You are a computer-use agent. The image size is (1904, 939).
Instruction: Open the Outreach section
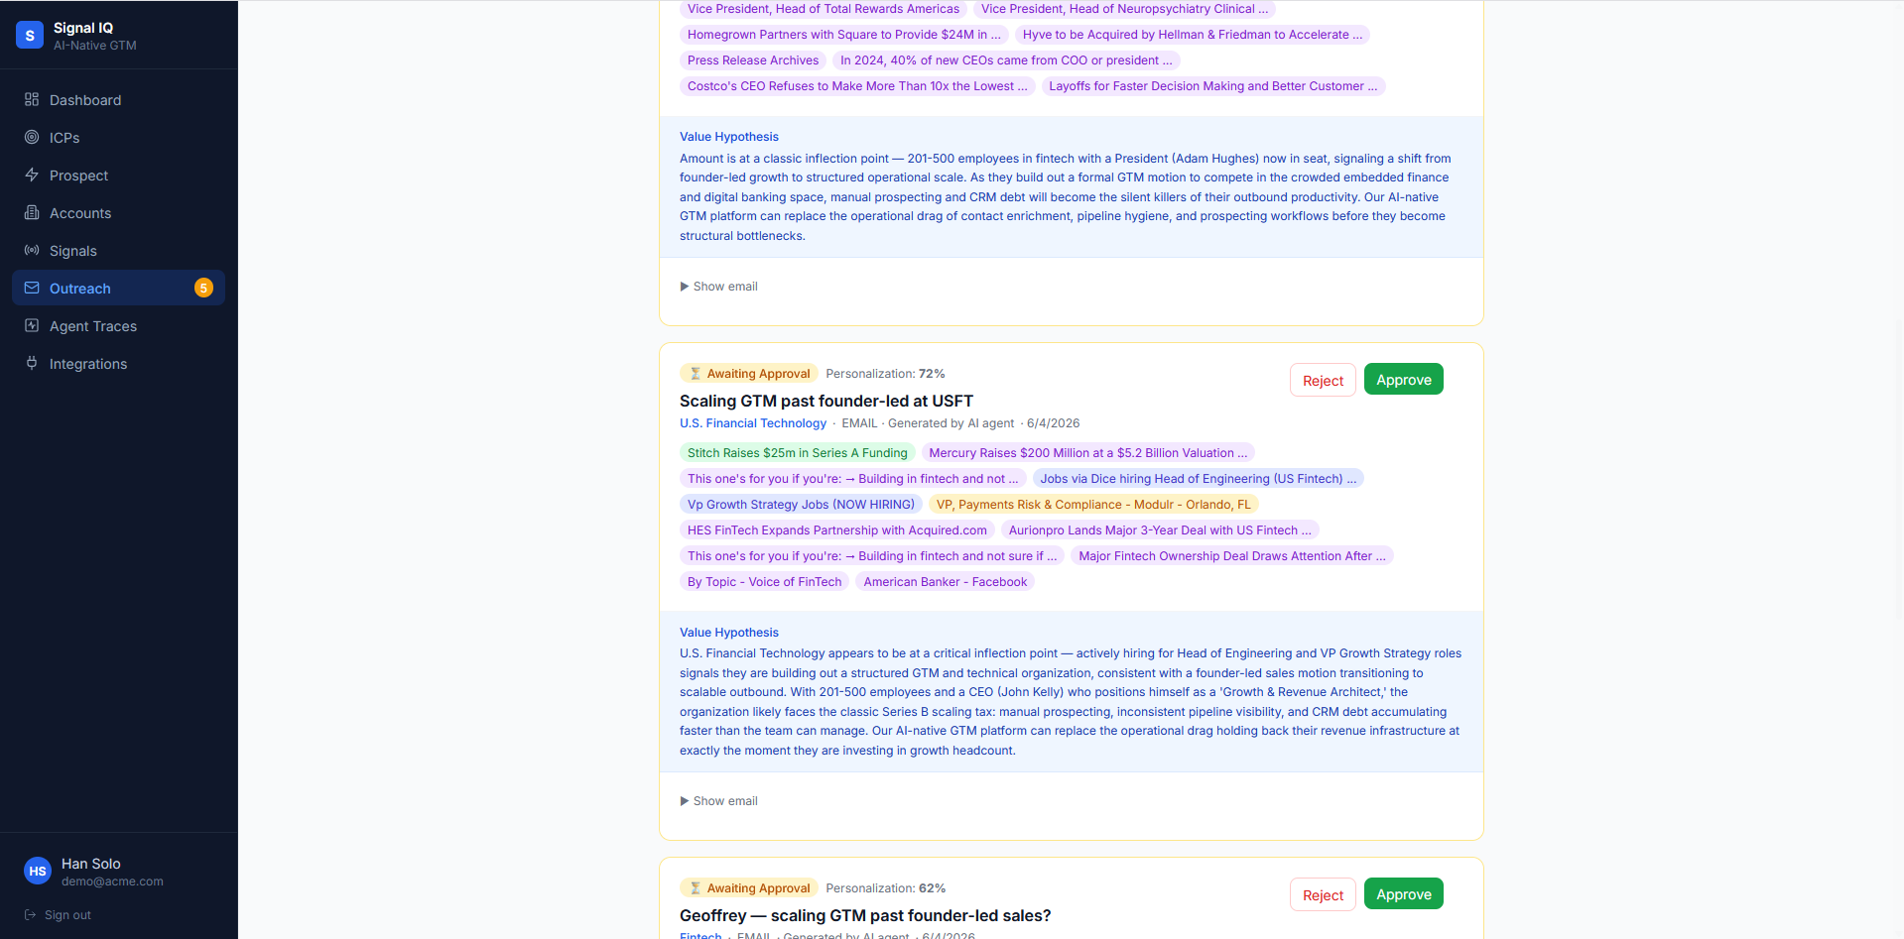pyautogui.click(x=118, y=288)
